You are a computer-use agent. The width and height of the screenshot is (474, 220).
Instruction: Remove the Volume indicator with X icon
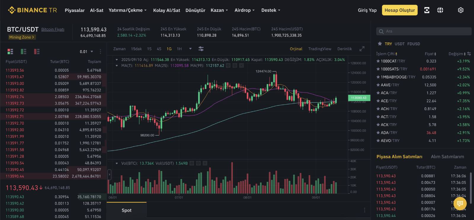(205, 163)
